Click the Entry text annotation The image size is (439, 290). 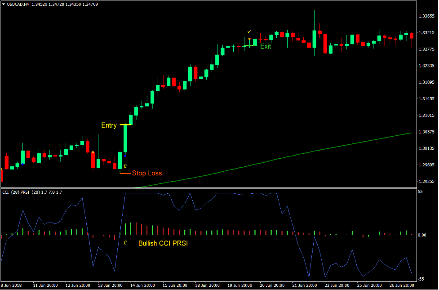[109, 125]
